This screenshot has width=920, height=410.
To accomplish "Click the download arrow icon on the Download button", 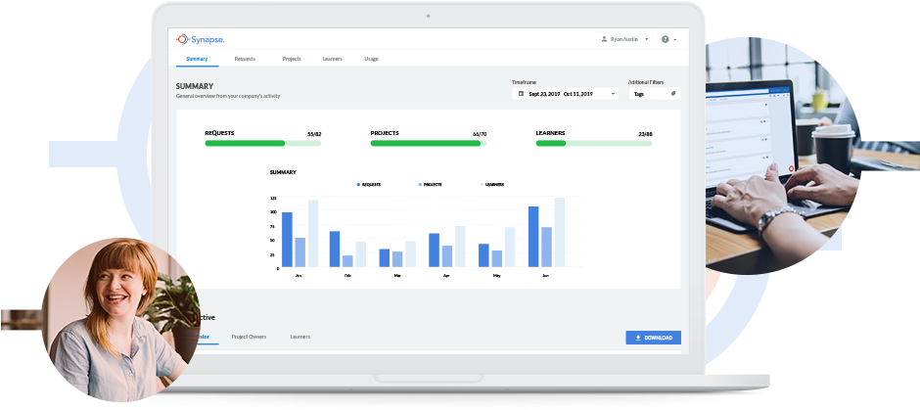I will click(638, 338).
